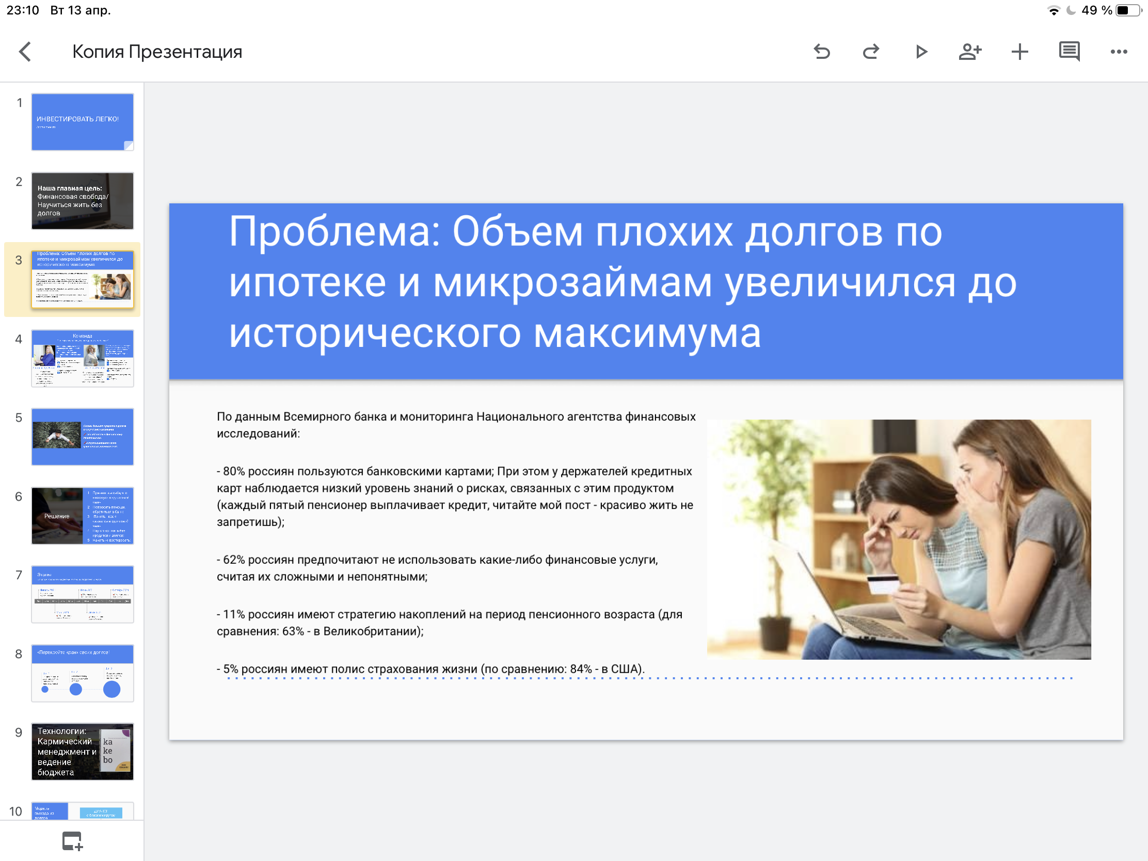
Task: Tap presentation title 'Копия Презентация'
Action: click(157, 52)
